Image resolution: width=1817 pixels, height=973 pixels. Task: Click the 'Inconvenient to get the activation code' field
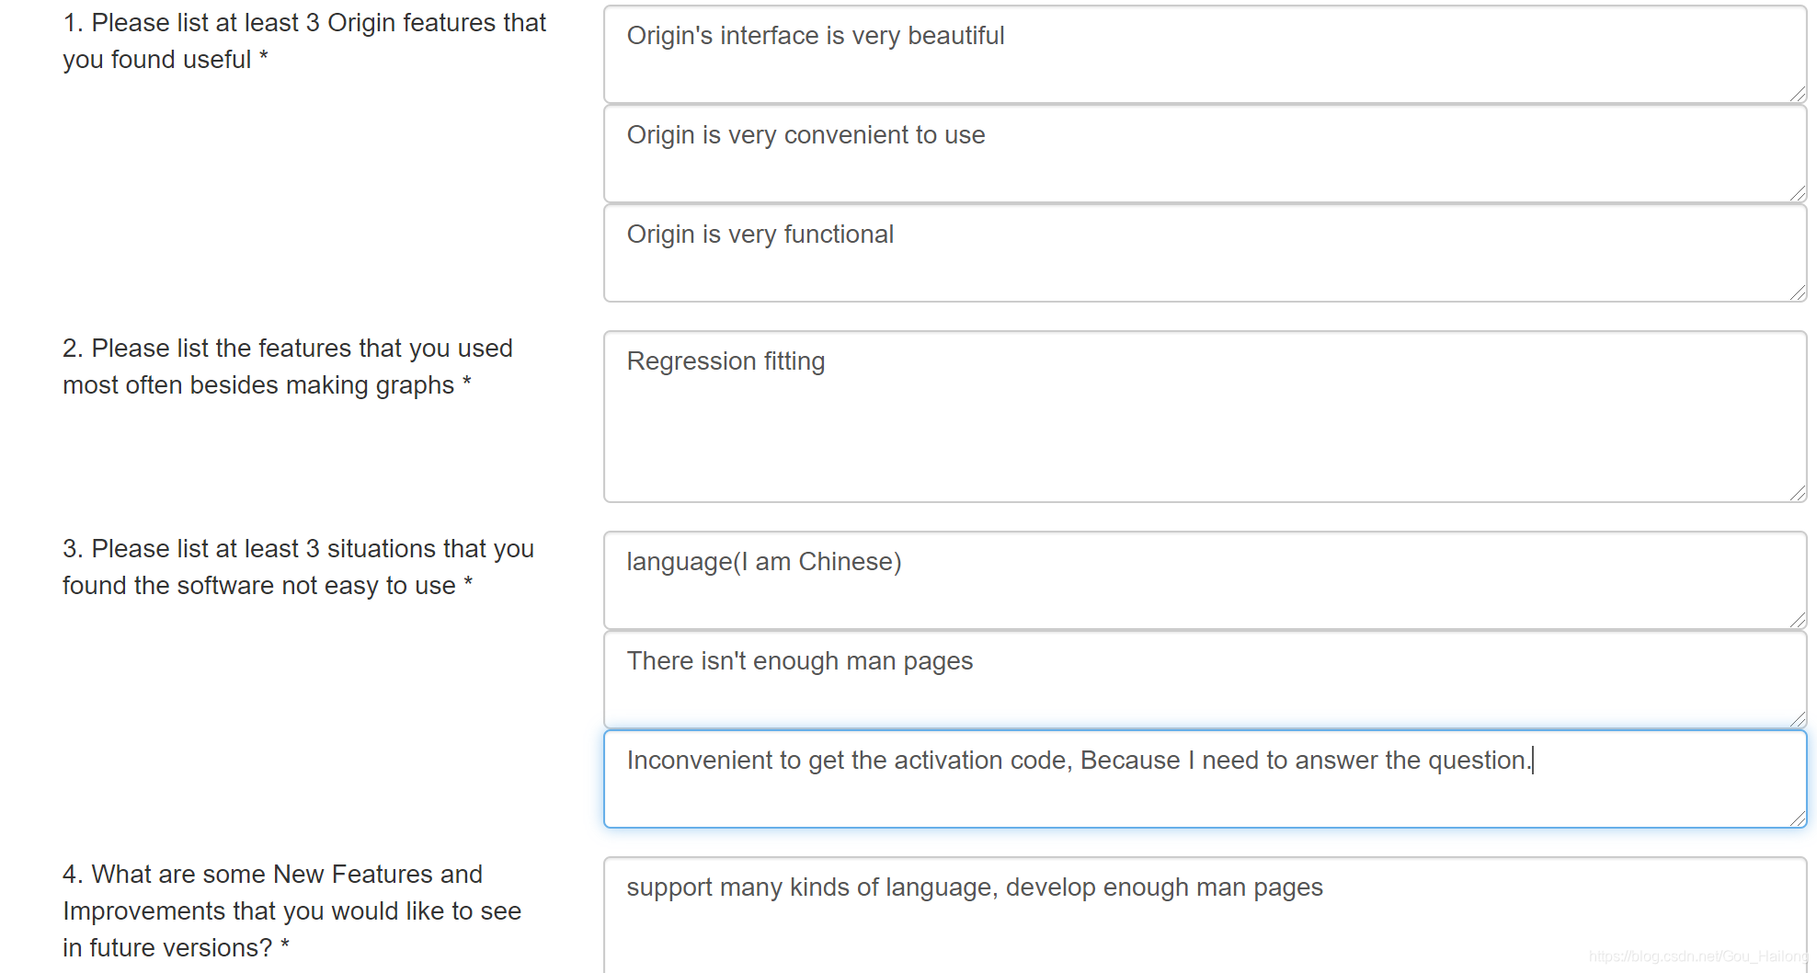(1205, 779)
